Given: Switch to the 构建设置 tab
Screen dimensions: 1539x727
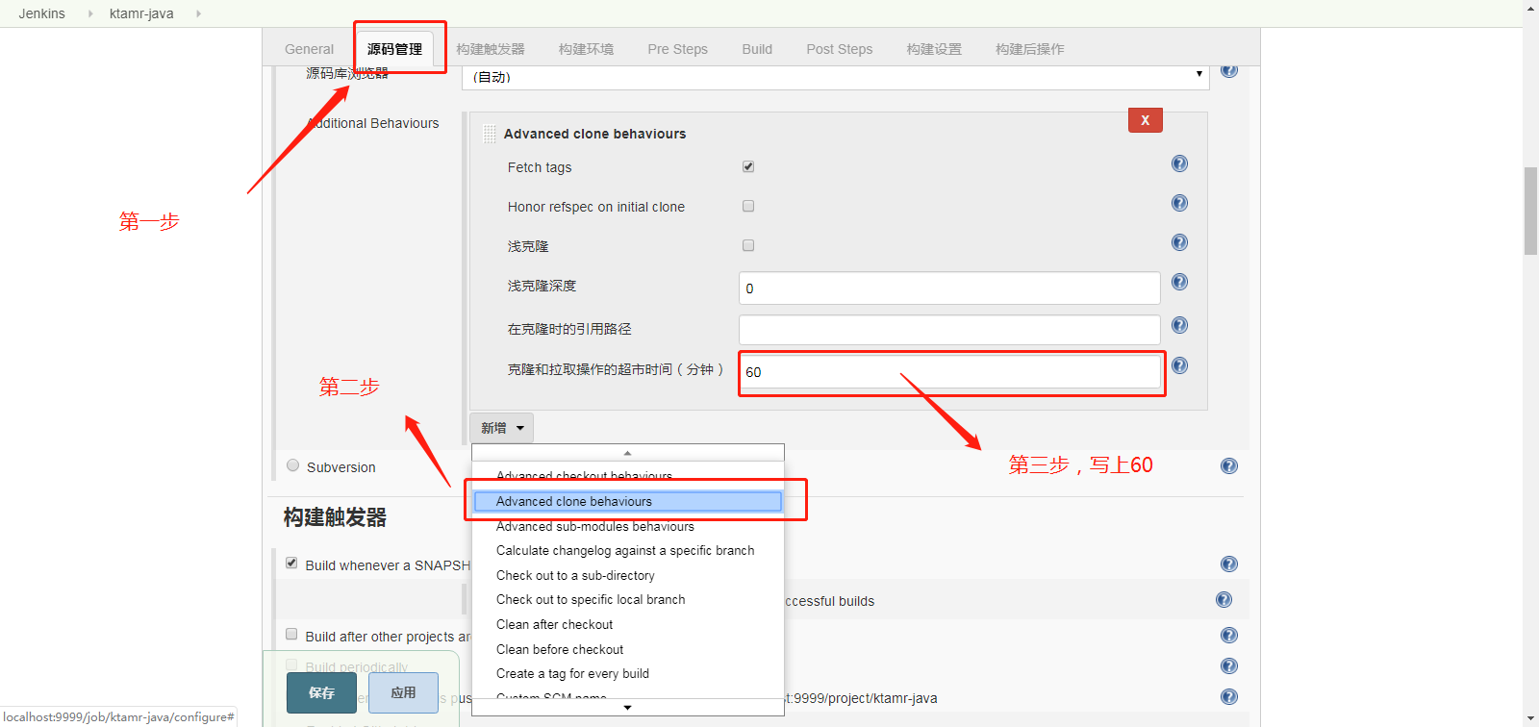Looking at the screenshot, I should [x=934, y=49].
